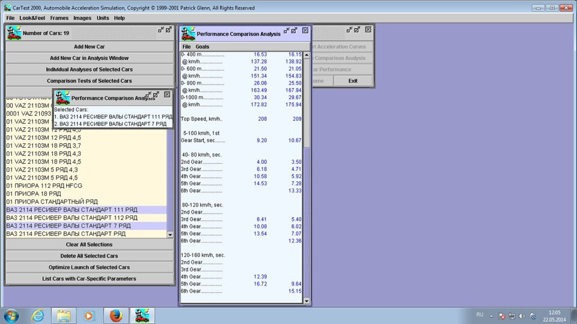The image size is (577, 324).
Task: Select 01 ПРИОРА 112 РЯД HFCG
Action: click(x=86, y=186)
